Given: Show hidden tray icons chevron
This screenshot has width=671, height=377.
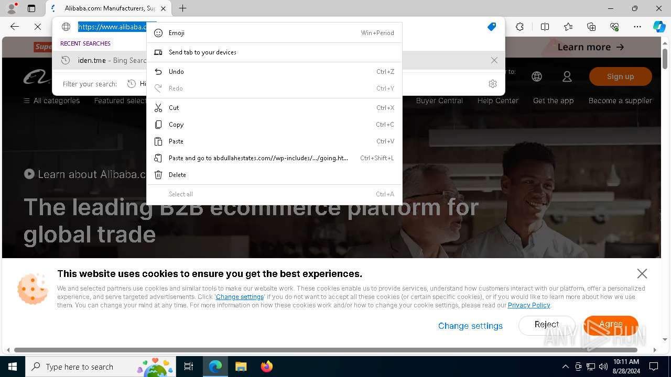Looking at the screenshot, I should coord(565,367).
